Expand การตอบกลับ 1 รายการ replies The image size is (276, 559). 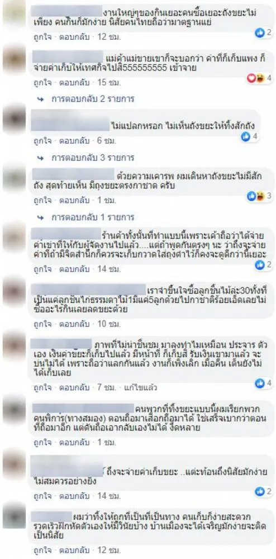[x=93, y=216]
